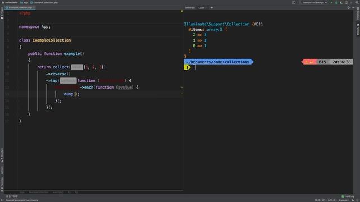Toggle the Structure tool window on left stripe

[2, 155]
